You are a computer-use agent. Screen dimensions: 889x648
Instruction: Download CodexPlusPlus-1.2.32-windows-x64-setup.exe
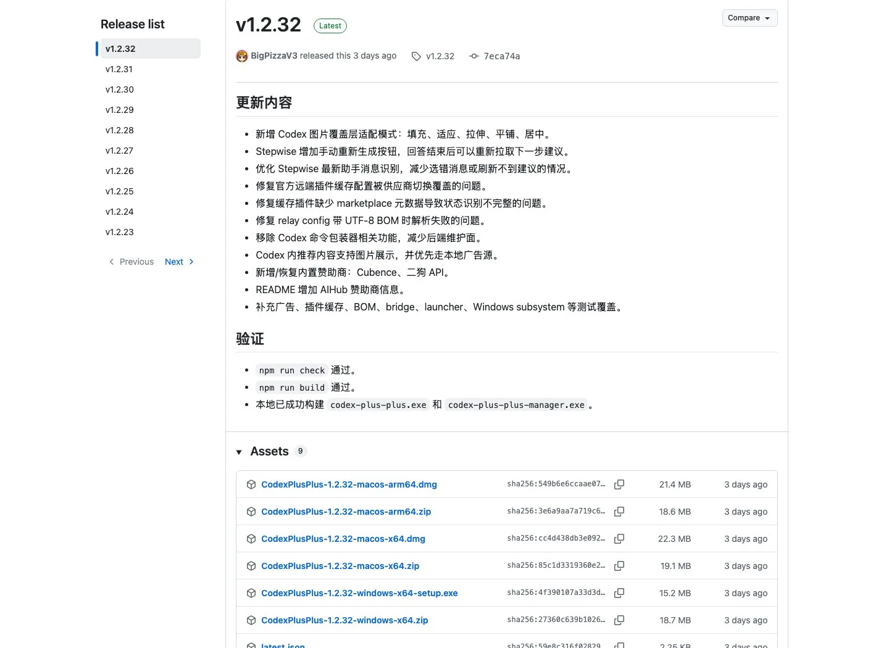coord(359,593)
